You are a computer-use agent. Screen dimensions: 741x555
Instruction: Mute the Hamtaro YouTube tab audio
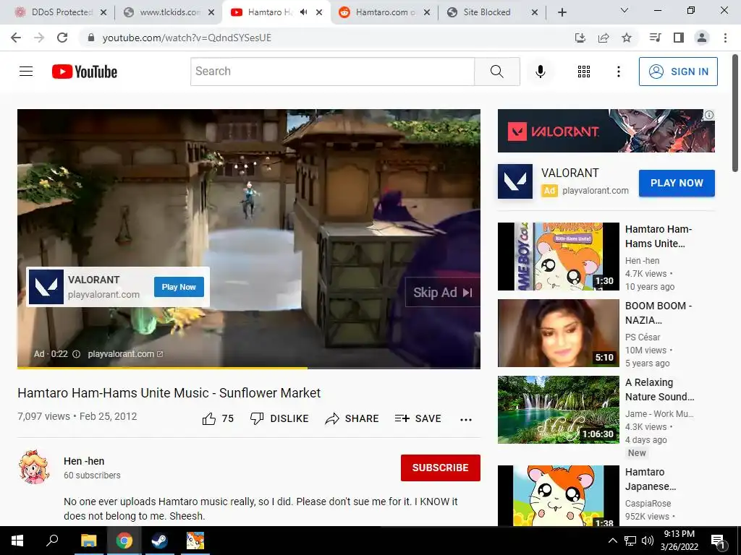(x=304, y=12)
